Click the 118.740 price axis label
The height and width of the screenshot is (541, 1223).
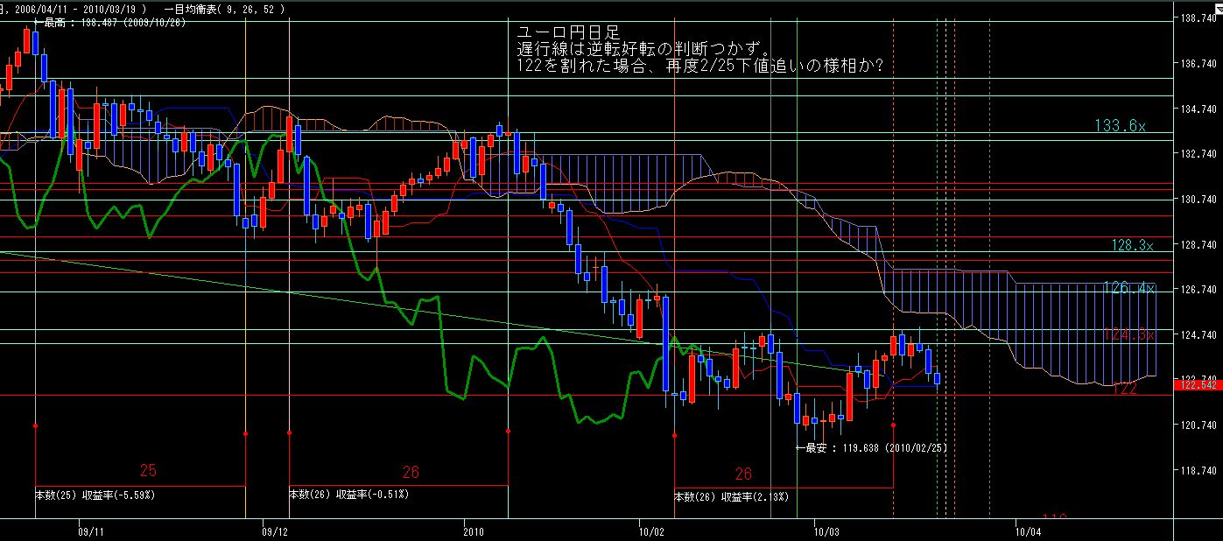[x=1198, y=471]
